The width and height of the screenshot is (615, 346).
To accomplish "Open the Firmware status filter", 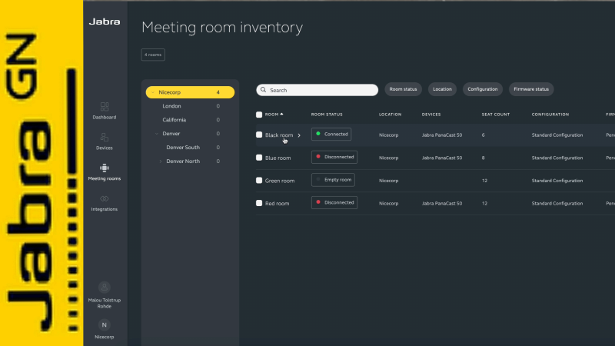I will click(530, 89).
